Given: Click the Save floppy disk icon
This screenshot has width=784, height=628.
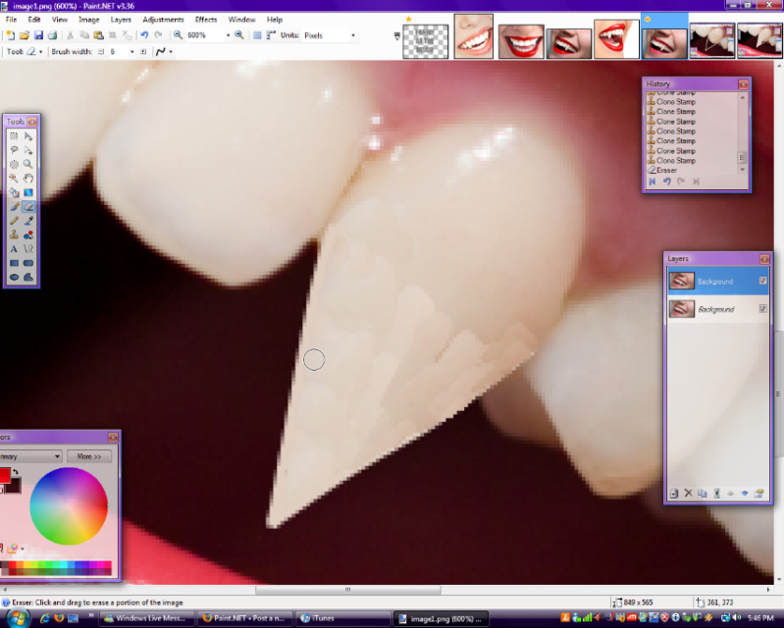Looking at the screenshot, I should (x=38, y=35).
